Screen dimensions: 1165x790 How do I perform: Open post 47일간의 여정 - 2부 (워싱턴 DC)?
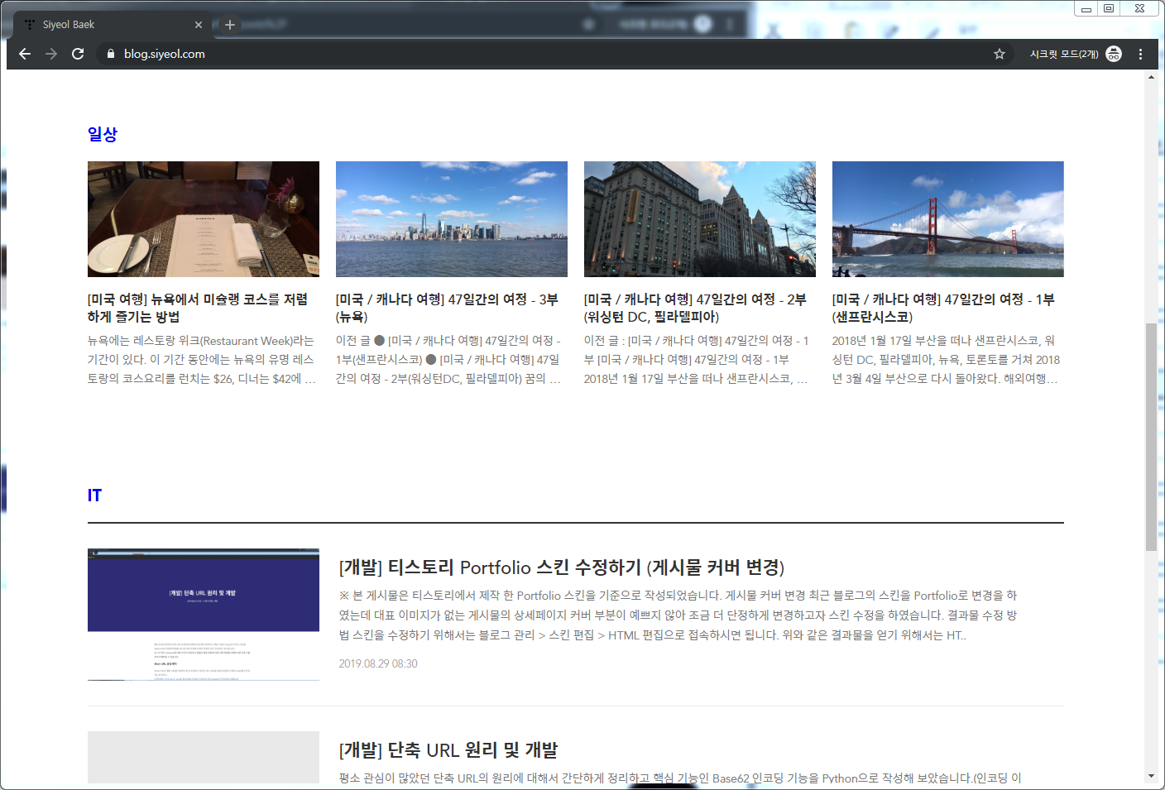[695, 308]
